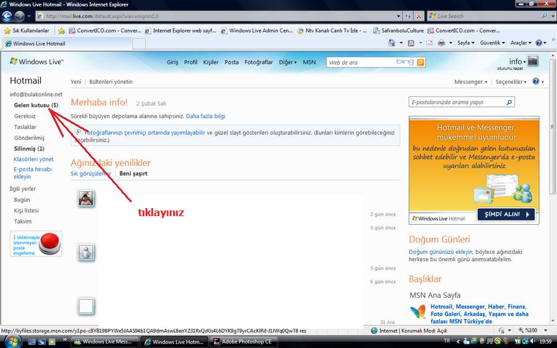
Task: Open the Sayfa dropdown menu
Action: [465, 43]
